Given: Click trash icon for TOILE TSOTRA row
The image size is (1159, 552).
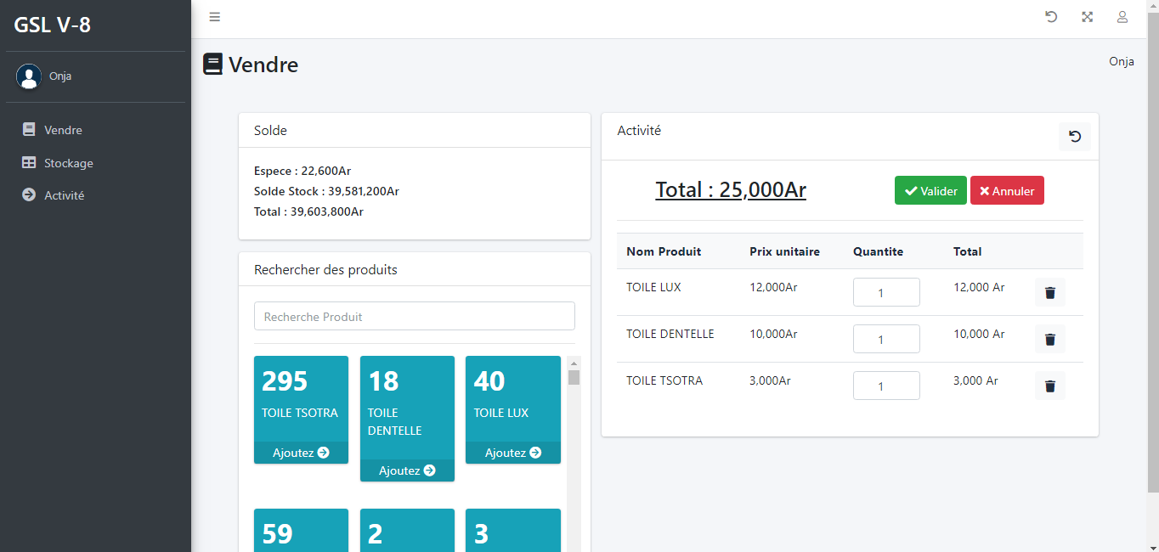Looking at the screenshot, I should [1049, 386].
